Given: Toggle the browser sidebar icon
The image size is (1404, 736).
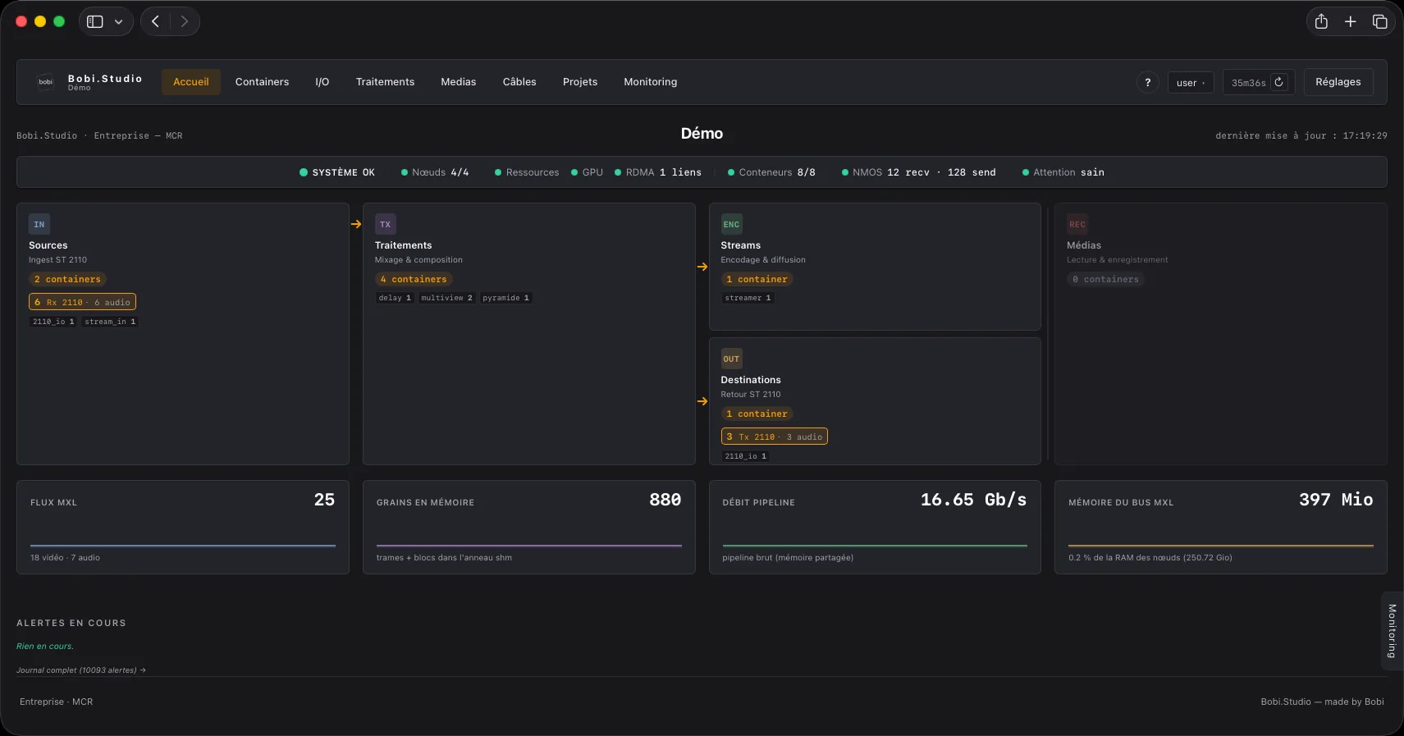Looking at the screenshot, I should pyautogui.click(x=95, y=21).
